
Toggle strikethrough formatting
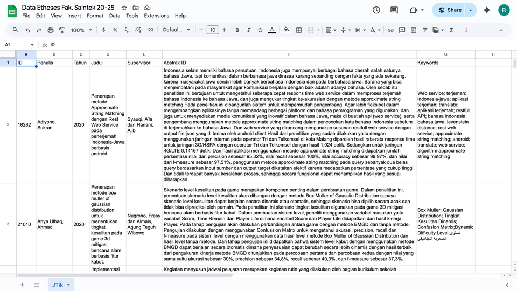click(260, 30)
